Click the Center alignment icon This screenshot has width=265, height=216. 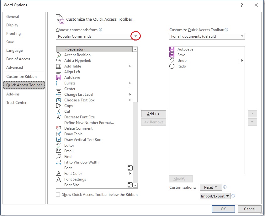(x=59, y=89)
